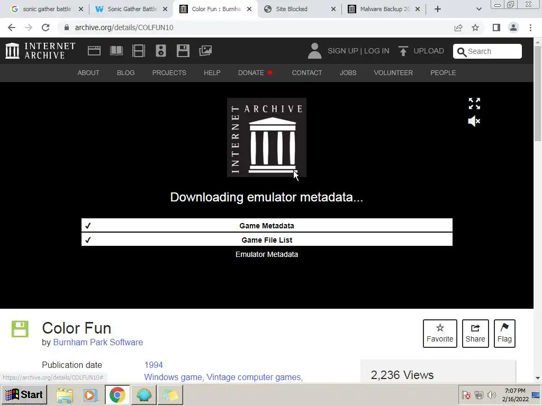Open the VOLUNTEER menu item
This screenshot has height=406, width=542.
393,73
